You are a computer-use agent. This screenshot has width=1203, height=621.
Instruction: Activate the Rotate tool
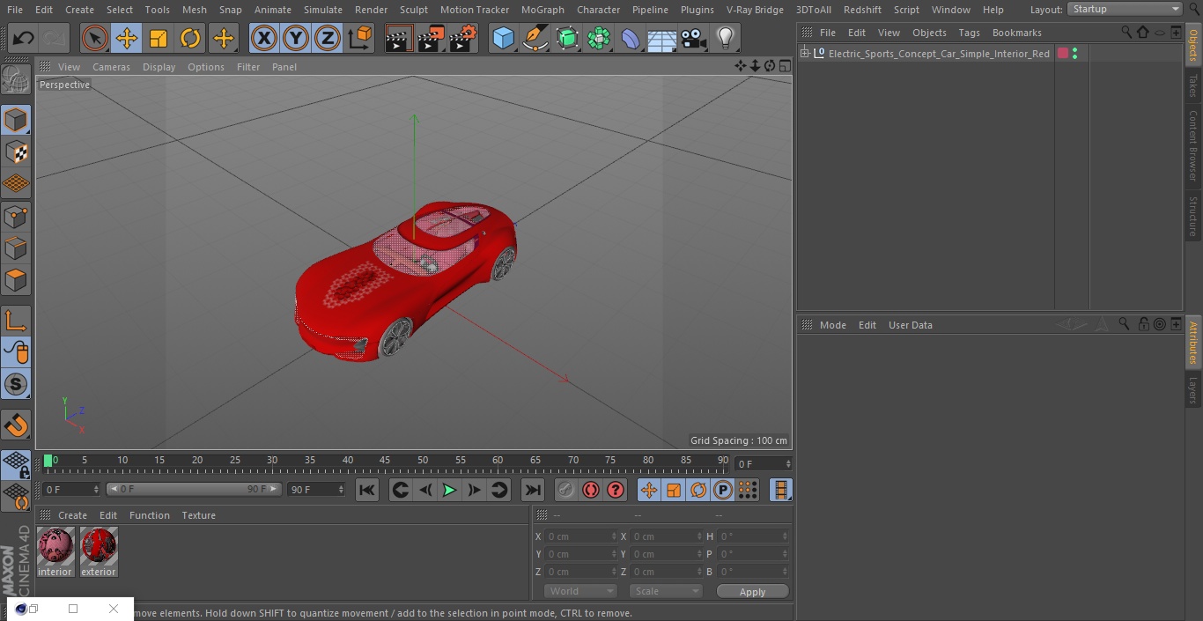pos(190,38)
